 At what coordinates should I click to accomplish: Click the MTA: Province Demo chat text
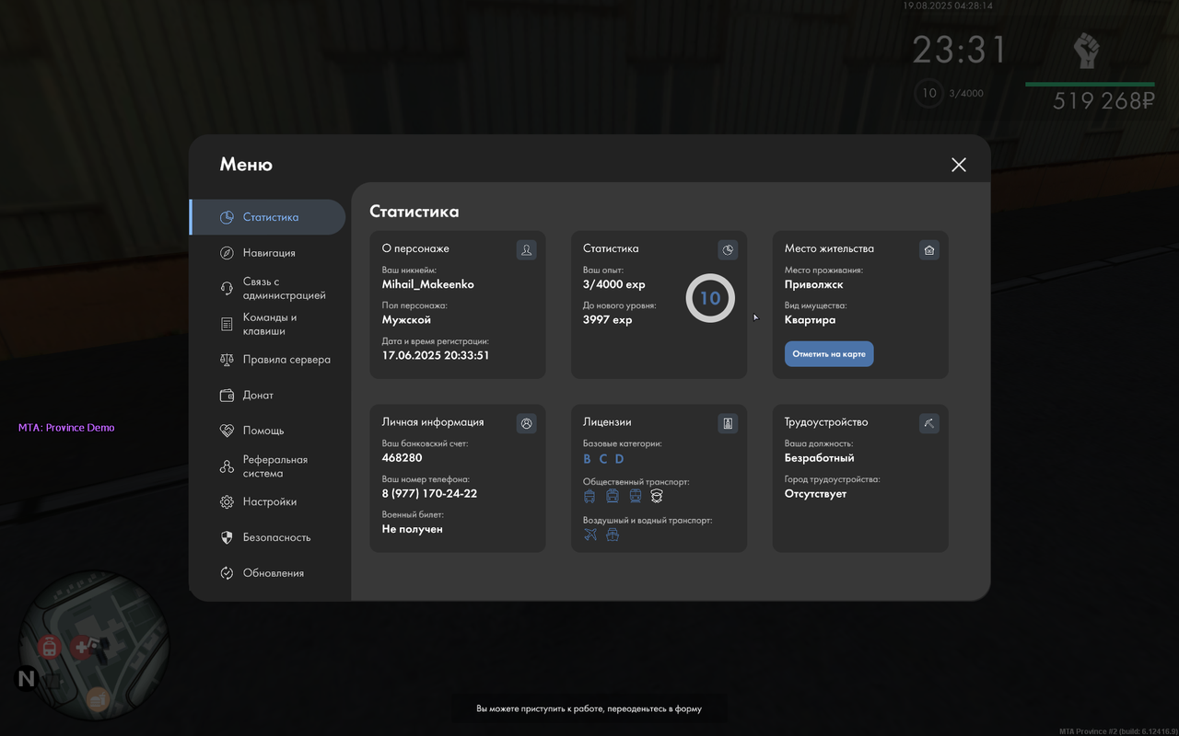(66, 428)
